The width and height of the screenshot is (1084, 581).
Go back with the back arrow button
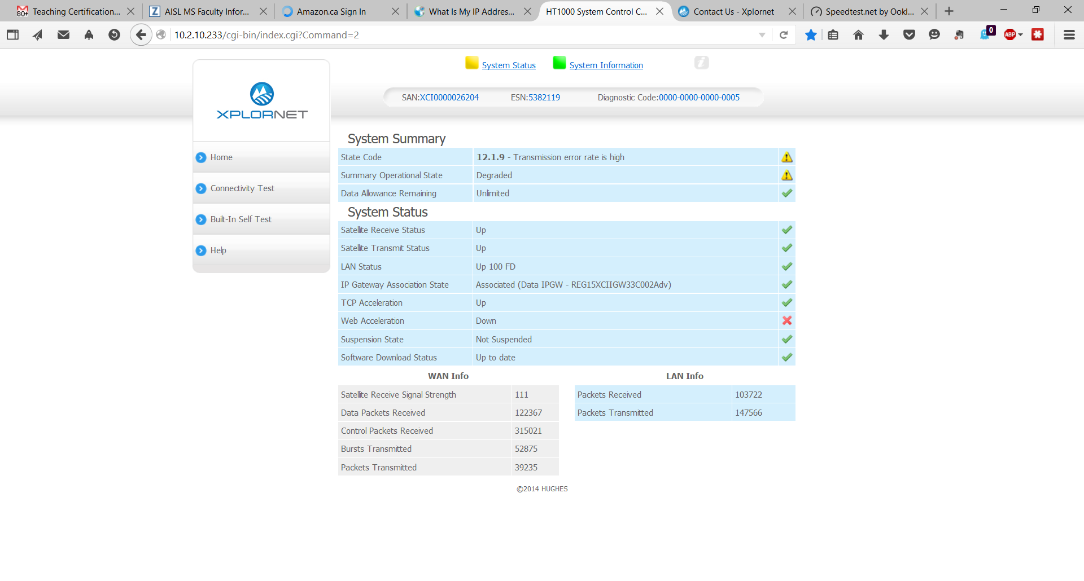coord(141,35)
